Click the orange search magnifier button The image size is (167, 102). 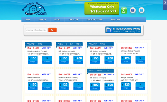(52, 30)
